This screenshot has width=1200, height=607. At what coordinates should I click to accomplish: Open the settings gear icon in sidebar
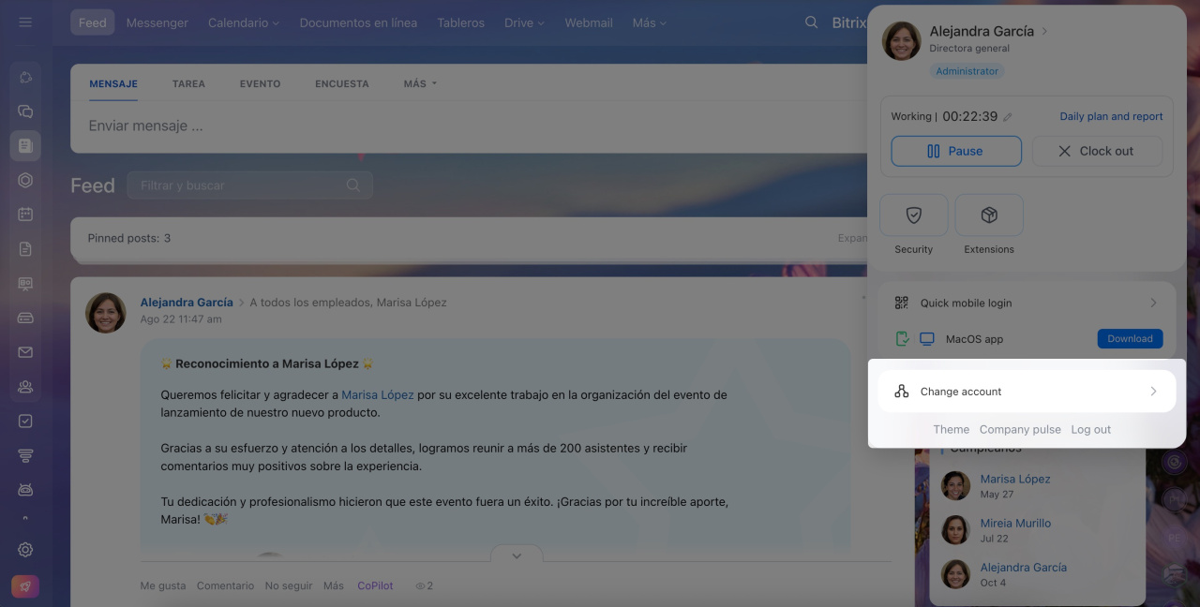point(25,550)
